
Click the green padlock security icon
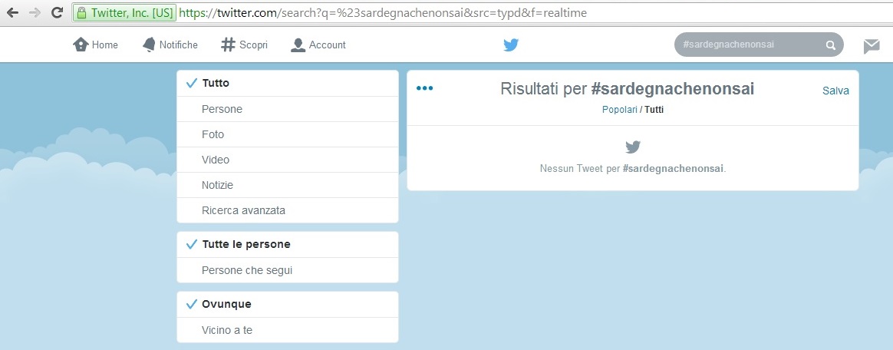point(81,12)
